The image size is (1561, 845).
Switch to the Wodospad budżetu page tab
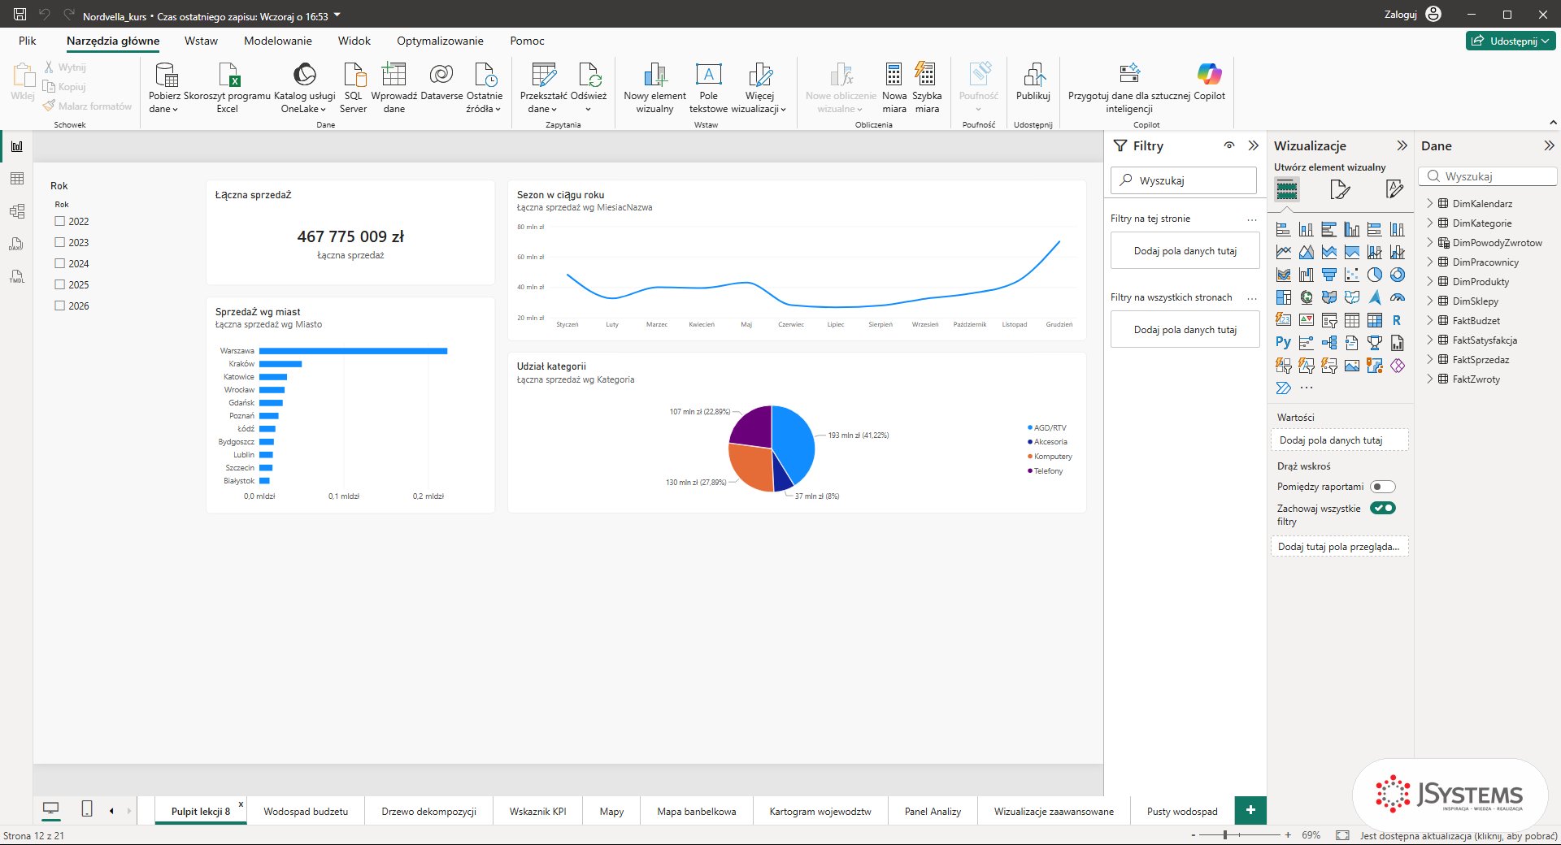click(x=306, y=811)
